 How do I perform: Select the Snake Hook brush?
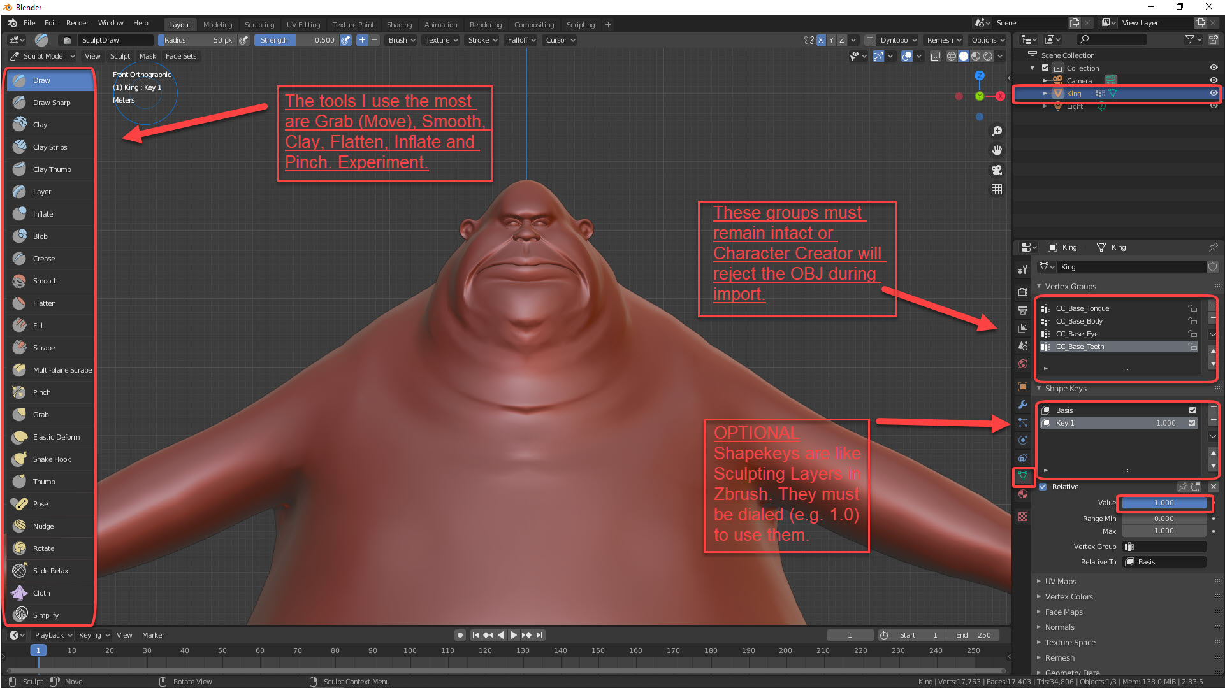(x=51, y=459)
